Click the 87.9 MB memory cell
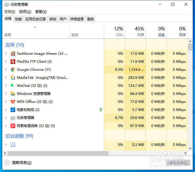This screenshot has height=172, width=195. (135, 126)
